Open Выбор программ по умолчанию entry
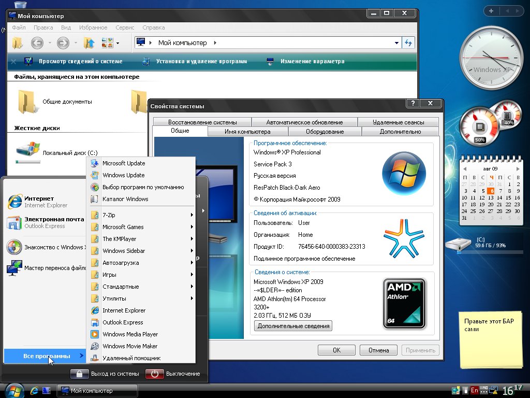The height and width of the screenshot is (398, 530). (141, 187)
